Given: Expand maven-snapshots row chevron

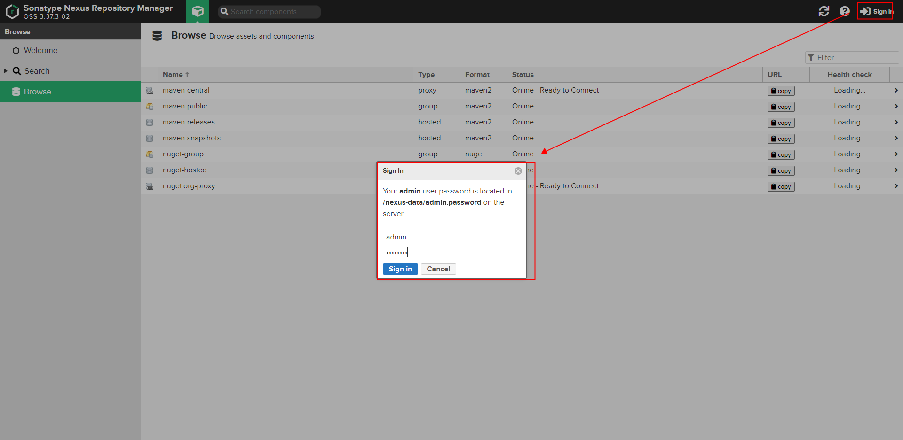Looking at the screenshot, I should (x=896, y=138).
